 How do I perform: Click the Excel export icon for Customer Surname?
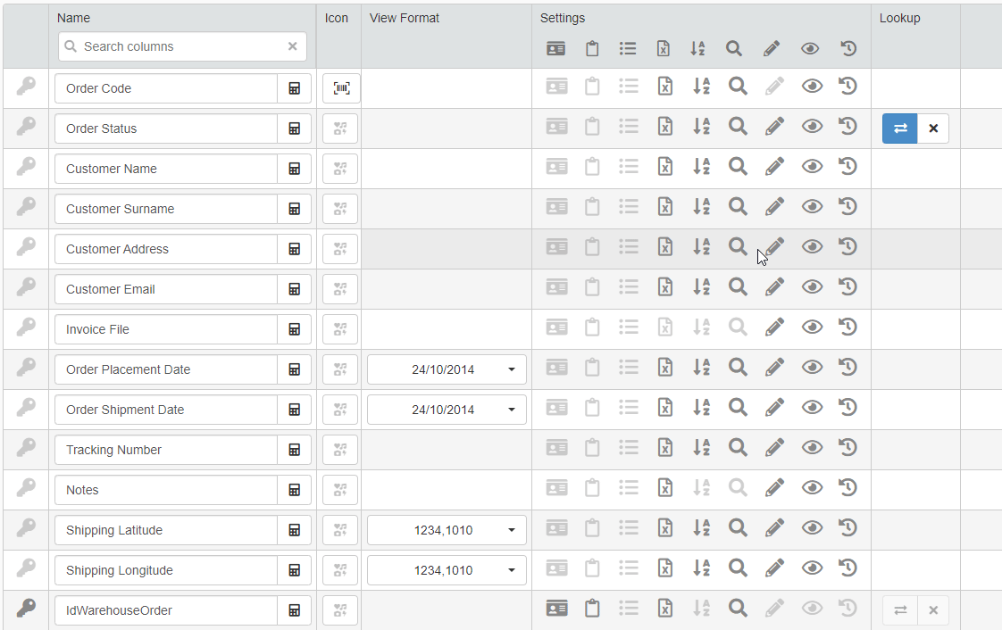pos(664,206)
